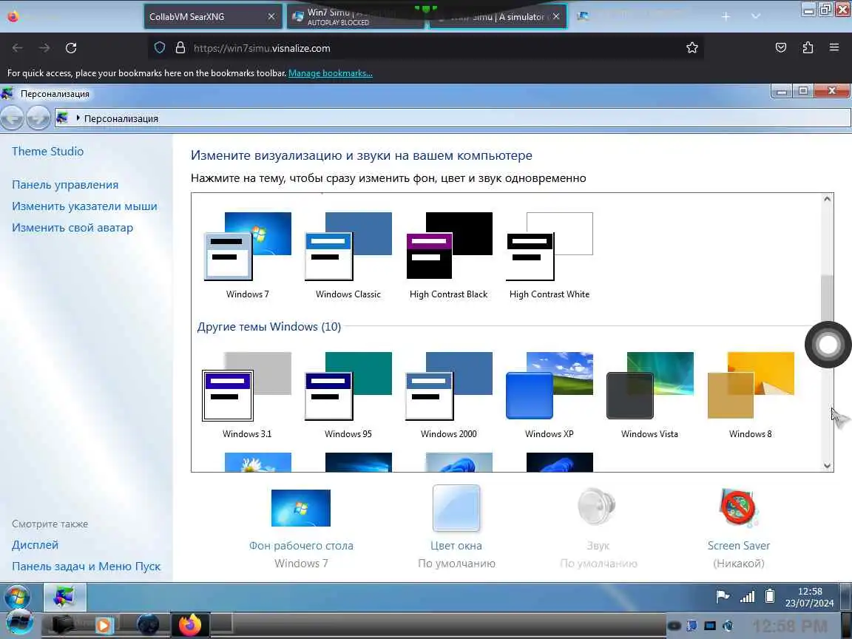
Task: Apply the Windows XP theme
Action: click(550, 395)
